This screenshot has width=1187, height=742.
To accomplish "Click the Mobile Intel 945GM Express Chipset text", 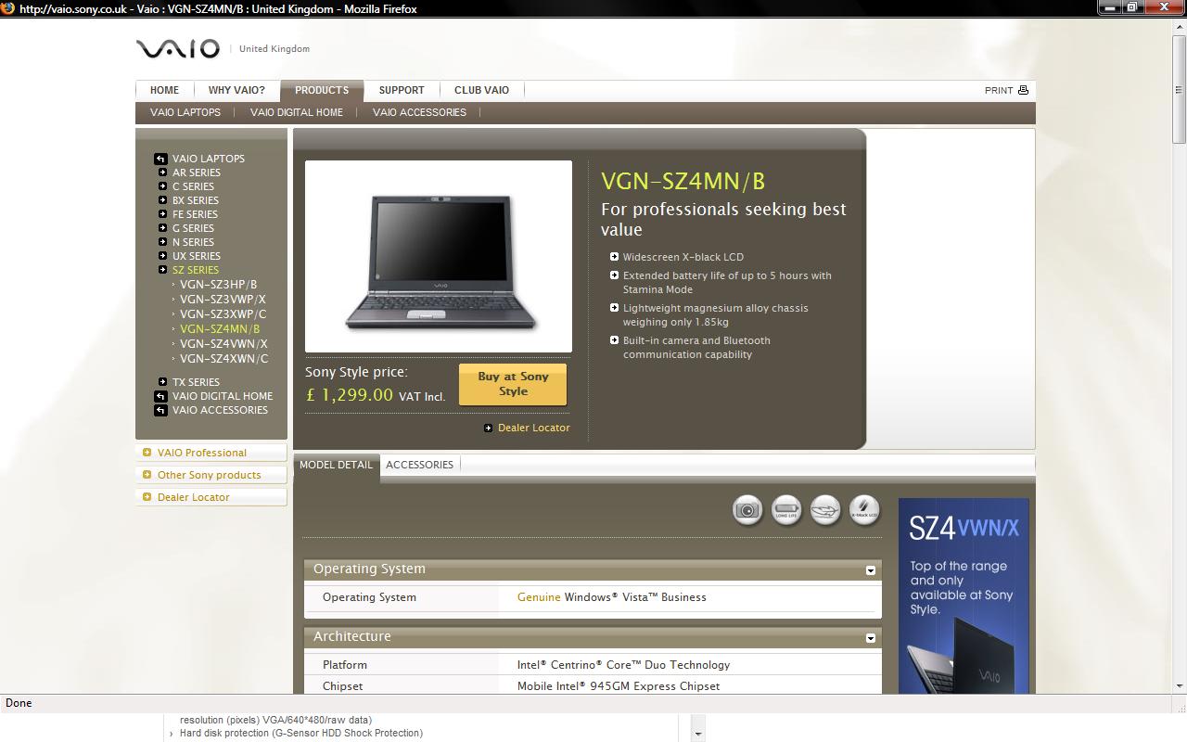I will 619,686.
